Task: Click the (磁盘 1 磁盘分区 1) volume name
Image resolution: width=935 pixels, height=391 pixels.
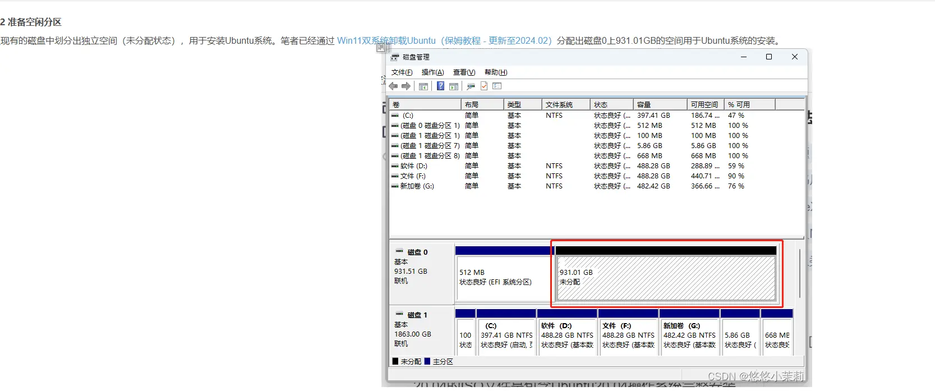Action: point(430,136)
